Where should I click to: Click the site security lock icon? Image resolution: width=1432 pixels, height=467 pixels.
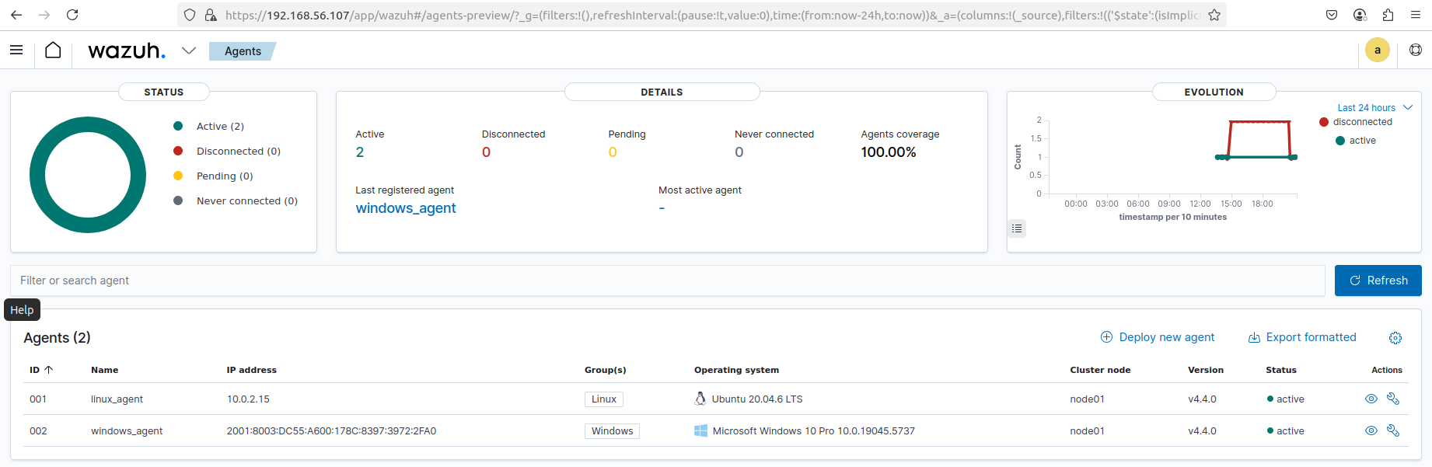211,15
